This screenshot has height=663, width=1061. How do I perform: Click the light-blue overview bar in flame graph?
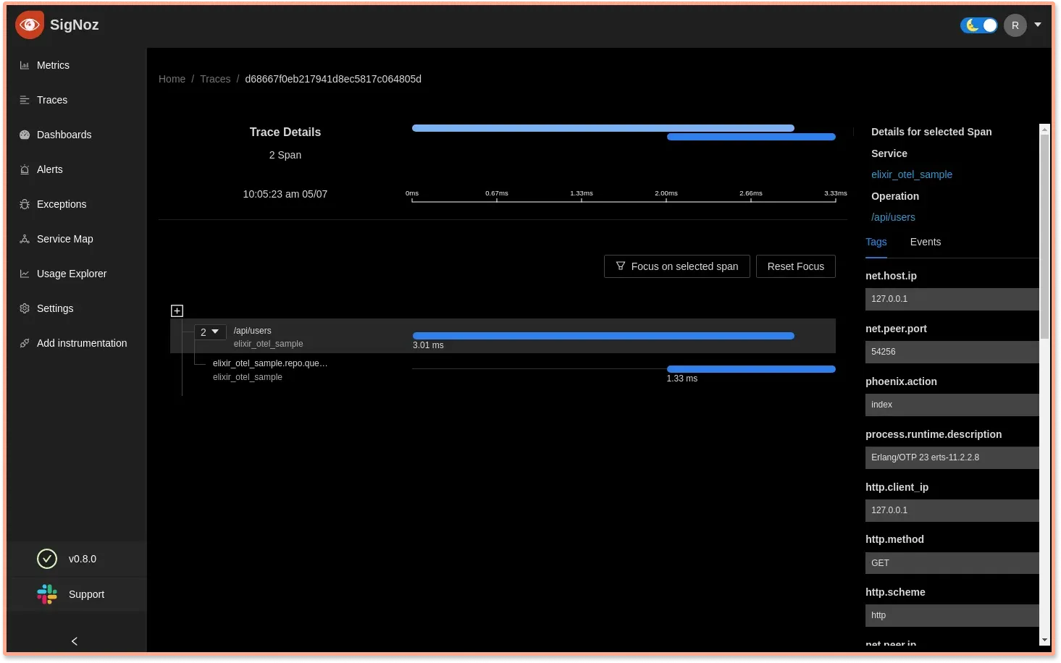point(603,128)
